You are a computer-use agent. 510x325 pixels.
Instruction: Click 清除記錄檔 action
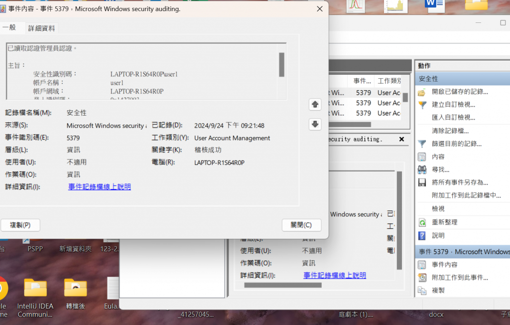(450, 131)
